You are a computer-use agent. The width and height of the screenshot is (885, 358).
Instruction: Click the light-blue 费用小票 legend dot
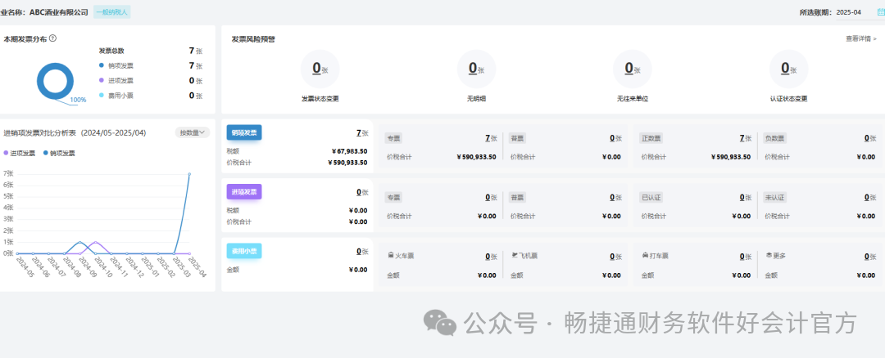[x=102, y=96]
